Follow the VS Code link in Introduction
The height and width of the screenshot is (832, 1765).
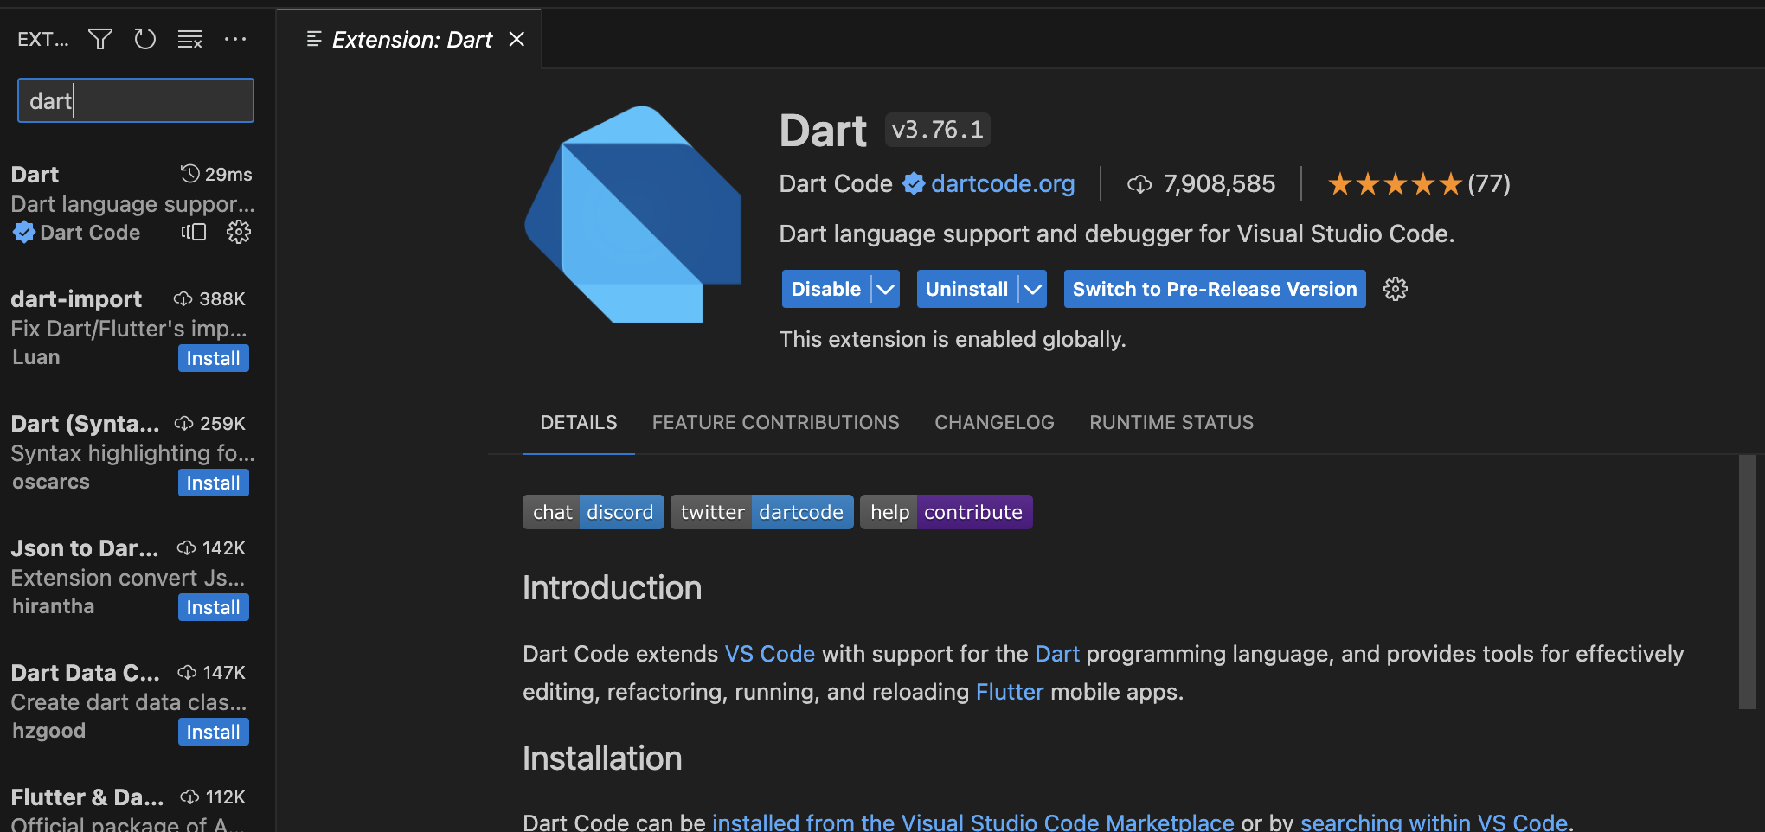770,654
